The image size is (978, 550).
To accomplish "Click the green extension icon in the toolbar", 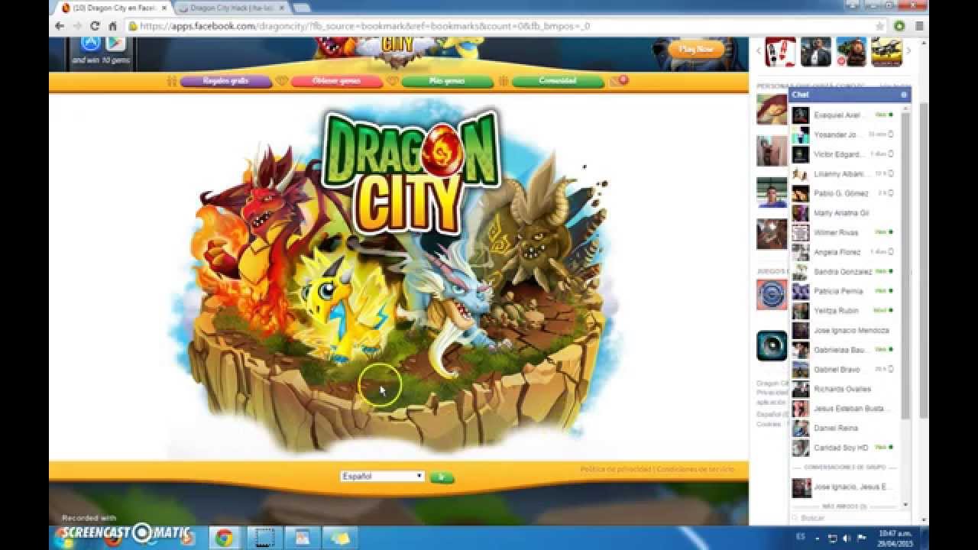I will pos(899,25).
